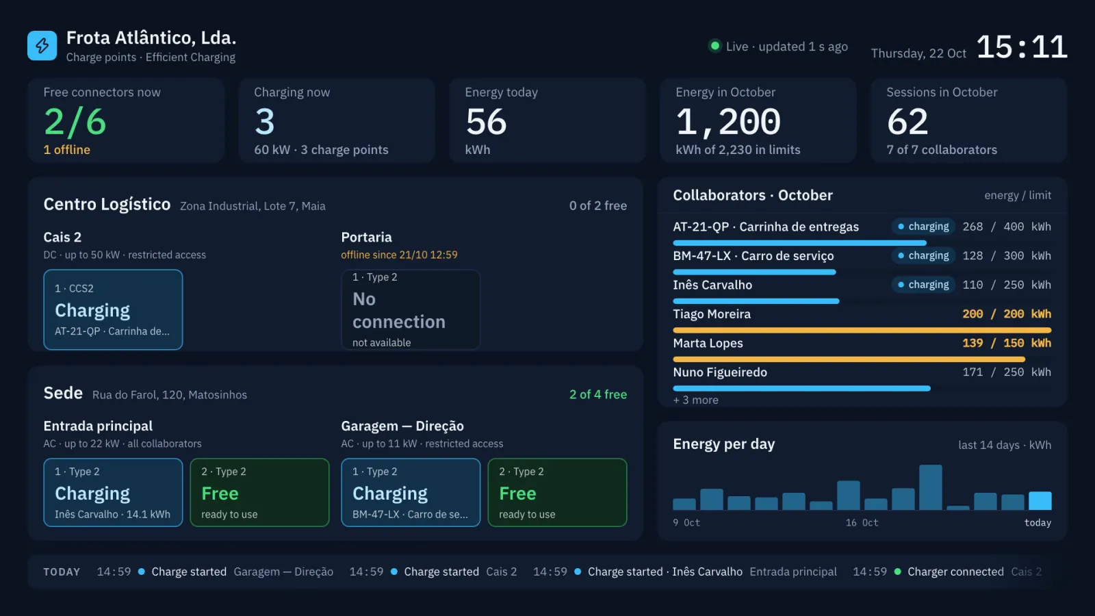Click Tiago Moreira's orange usage bar
Screen dimensions: 1095x616
pyautogui.click(x=862, y=330)
